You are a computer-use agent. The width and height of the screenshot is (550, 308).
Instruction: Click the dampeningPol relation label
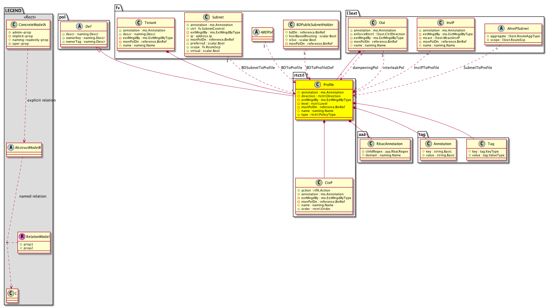(x=365, y=68)
